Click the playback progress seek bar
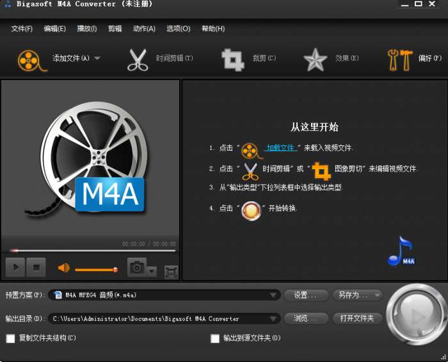 coord(93,251)
